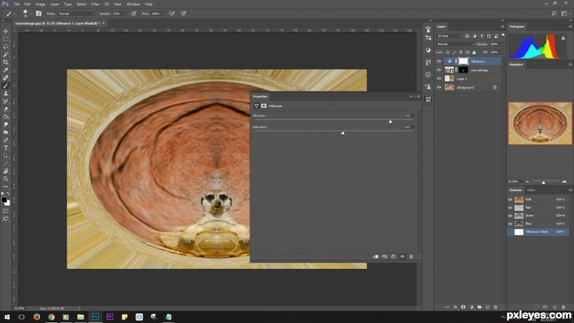Image resolution: width=574 pixels, height=323 pixels.
Task: Toggle visibility of Red channel
Action: pos(510,208)
